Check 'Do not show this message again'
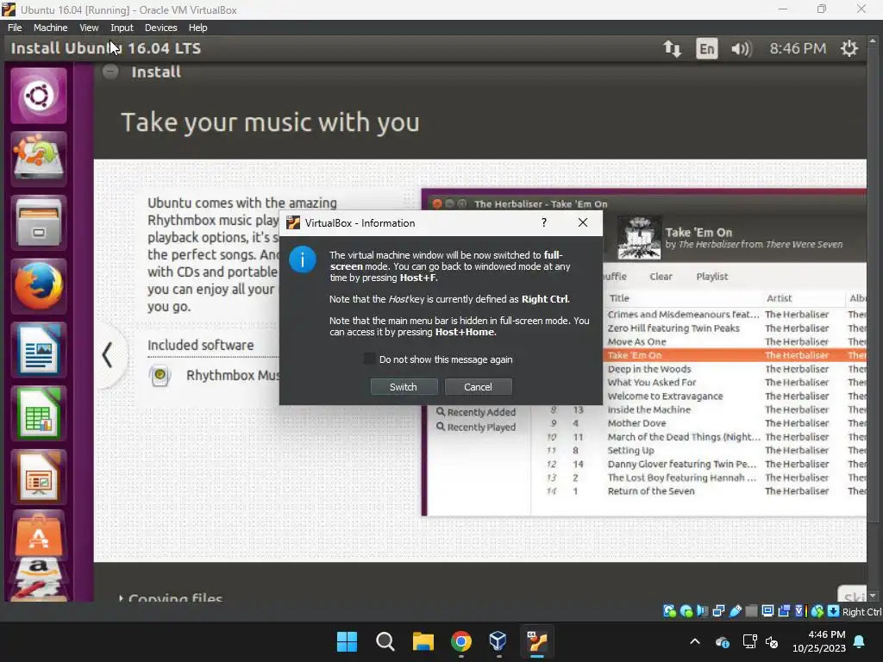Viewport: 883px width, 662px height. point(369,359)
